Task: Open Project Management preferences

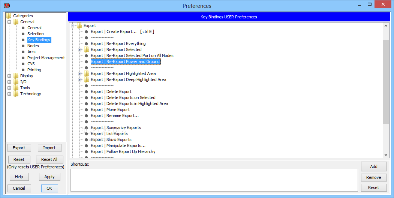Action: 46,58
